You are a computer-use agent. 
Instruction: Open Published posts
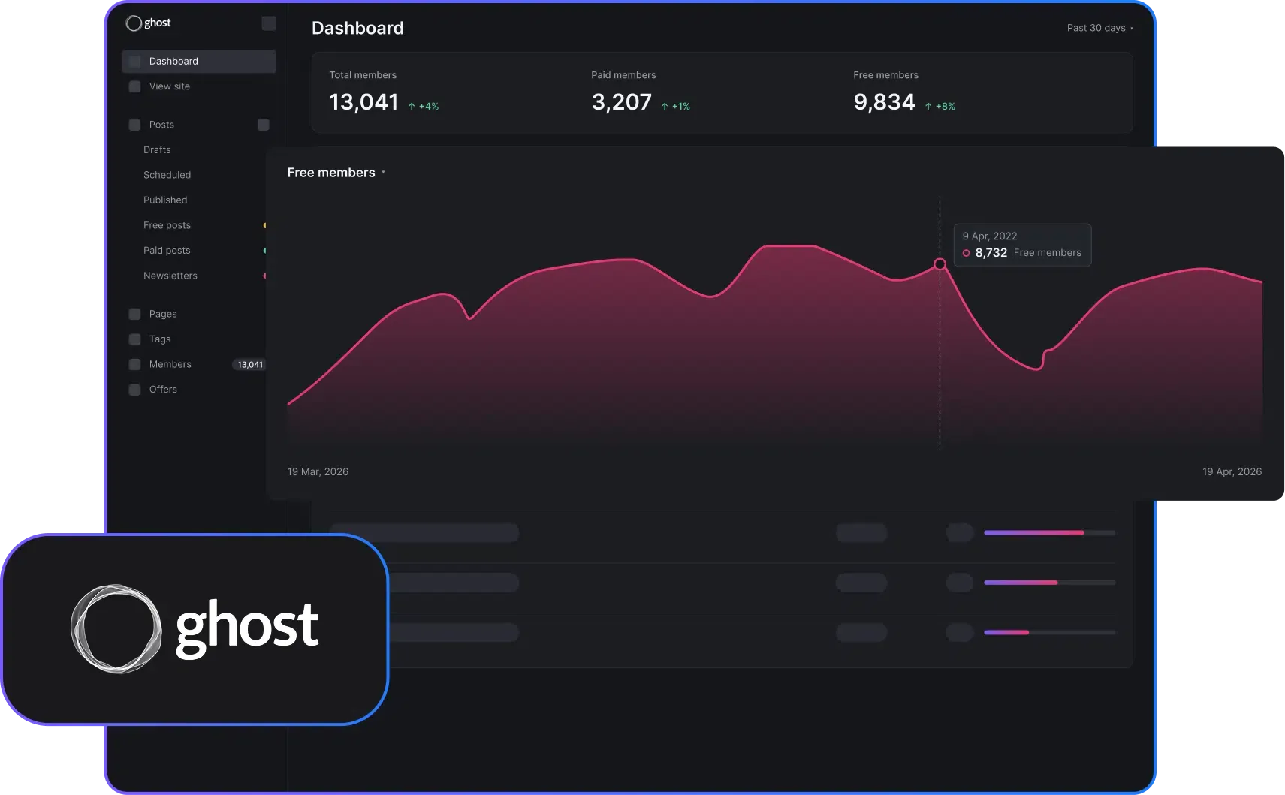coord(165,200)
